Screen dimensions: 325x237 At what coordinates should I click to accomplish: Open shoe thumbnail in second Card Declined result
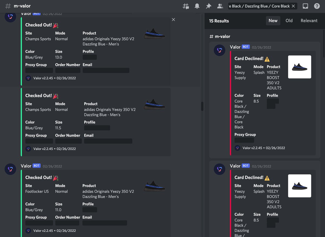[x=300, y=186]
